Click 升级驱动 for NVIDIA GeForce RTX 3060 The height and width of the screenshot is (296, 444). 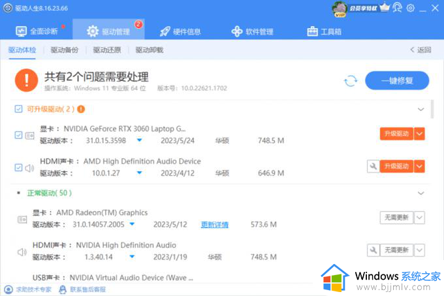[396, 134]
